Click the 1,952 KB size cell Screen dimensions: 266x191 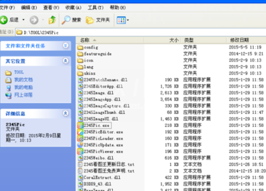click(x=169, y=184)
